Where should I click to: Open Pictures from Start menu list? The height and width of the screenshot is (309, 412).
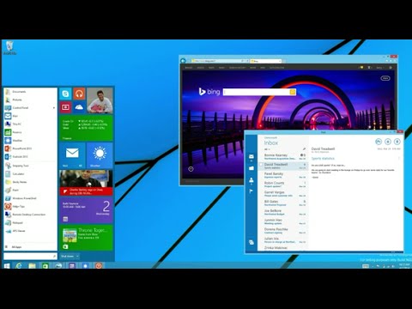30,100
